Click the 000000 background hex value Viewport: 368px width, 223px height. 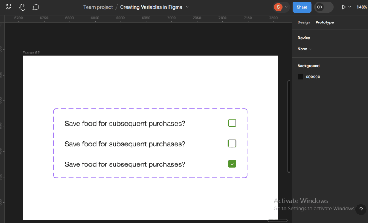pos(313,77)
